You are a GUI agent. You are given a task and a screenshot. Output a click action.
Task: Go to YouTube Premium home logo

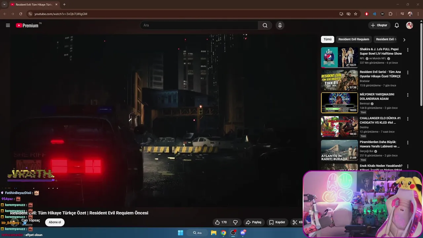pyautogui.click(x=28, y=25)
